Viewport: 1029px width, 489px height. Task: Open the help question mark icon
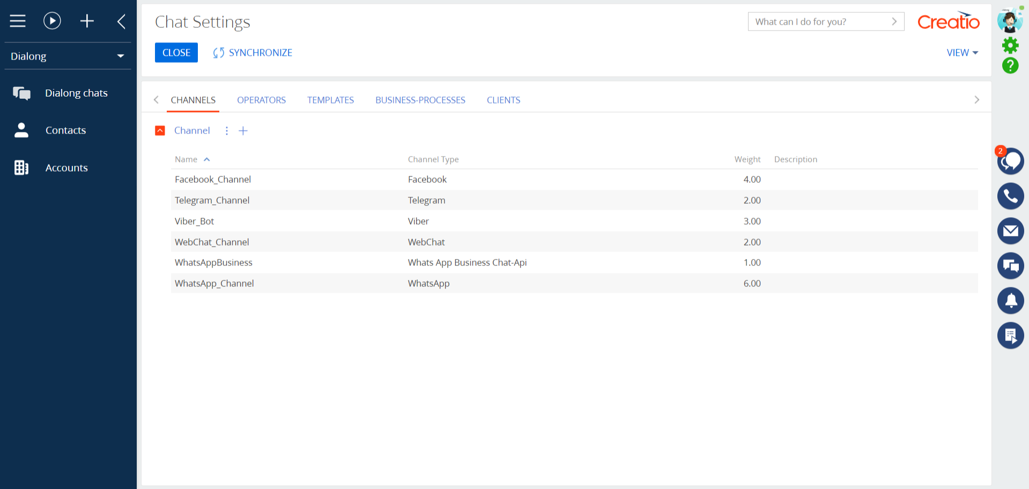click(x=1010, y=65)
